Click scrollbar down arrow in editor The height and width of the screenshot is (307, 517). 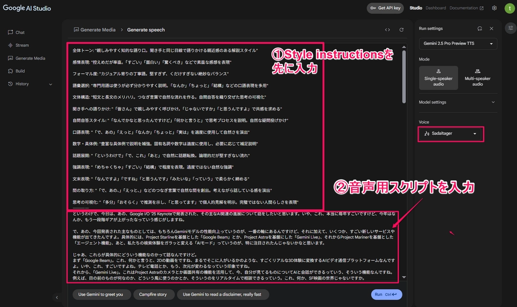(x=404, y=277)
